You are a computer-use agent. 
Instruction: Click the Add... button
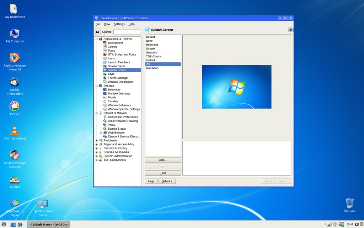click(163, 160)
